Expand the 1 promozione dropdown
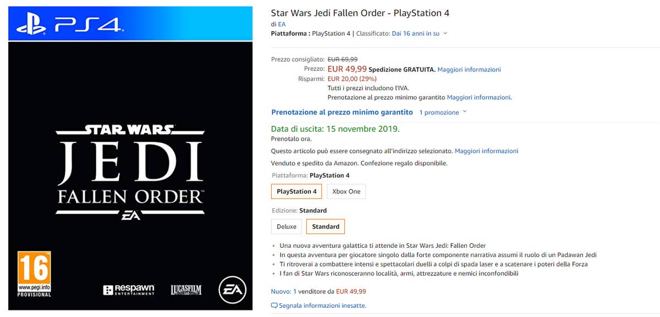 tap(440, 112)
